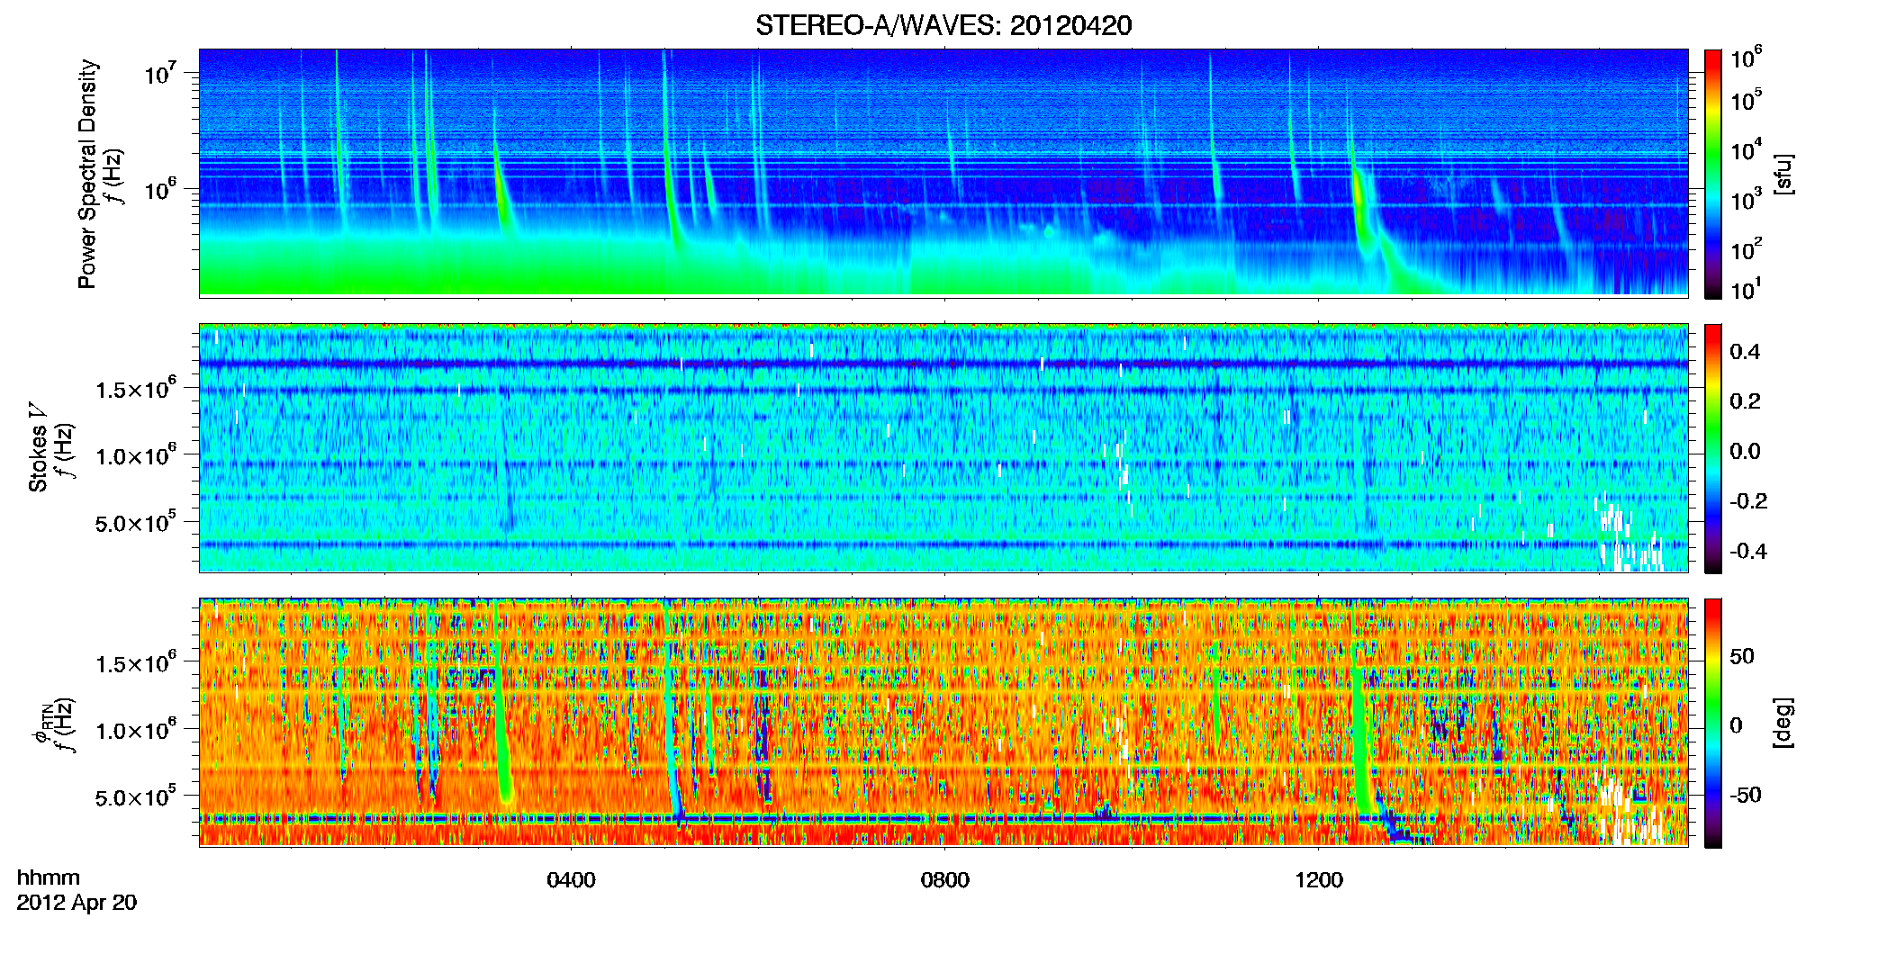This screenshot has height=972, width=1887.
Task: Click the 0800 time tick label
Action: pos(944,880)
